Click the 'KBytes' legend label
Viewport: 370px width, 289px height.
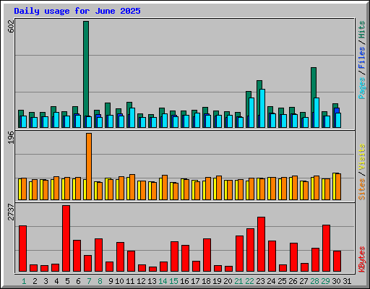tap(361, 259)
